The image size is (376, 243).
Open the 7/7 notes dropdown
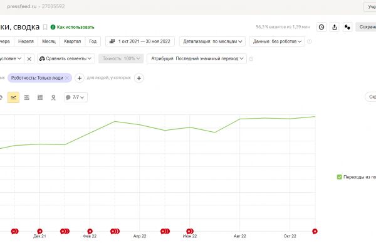76,97
